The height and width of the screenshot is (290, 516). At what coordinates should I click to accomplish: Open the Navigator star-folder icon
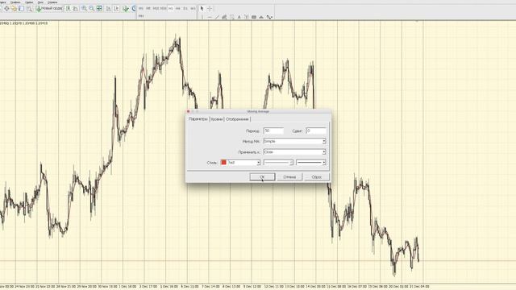[x=15, y=8]
